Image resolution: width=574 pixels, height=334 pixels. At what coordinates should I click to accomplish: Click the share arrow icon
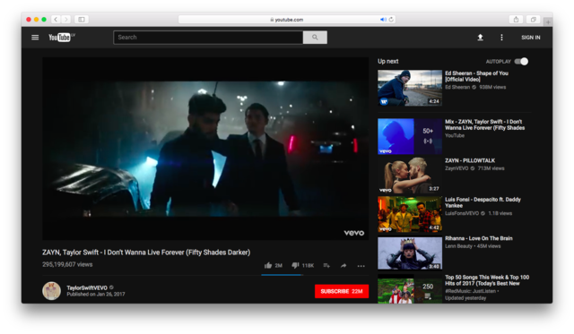coord(344,266)
